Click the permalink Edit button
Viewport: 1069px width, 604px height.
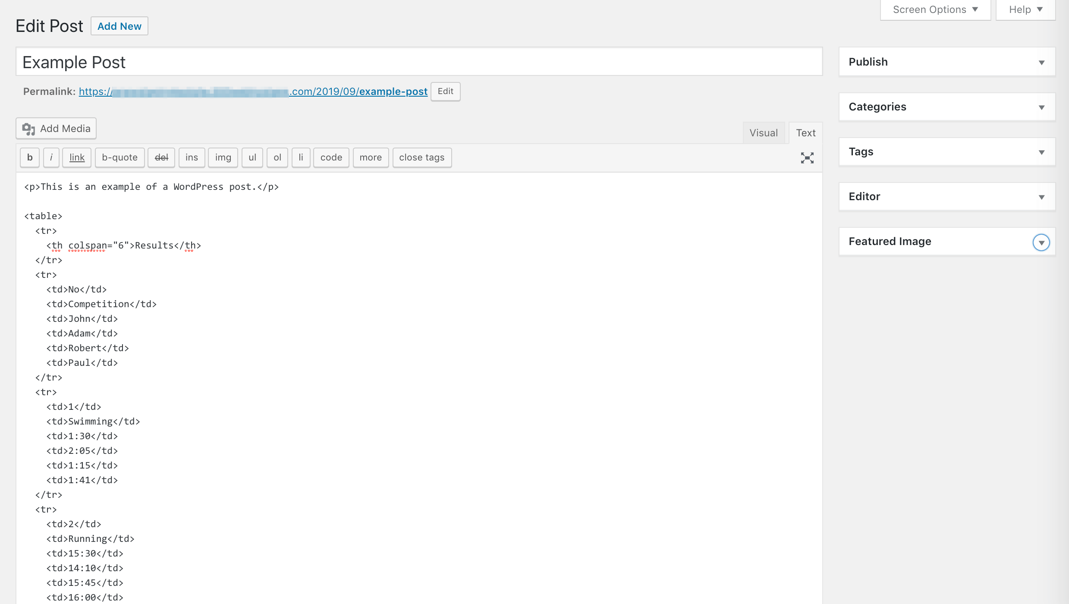tap(444, 91)
